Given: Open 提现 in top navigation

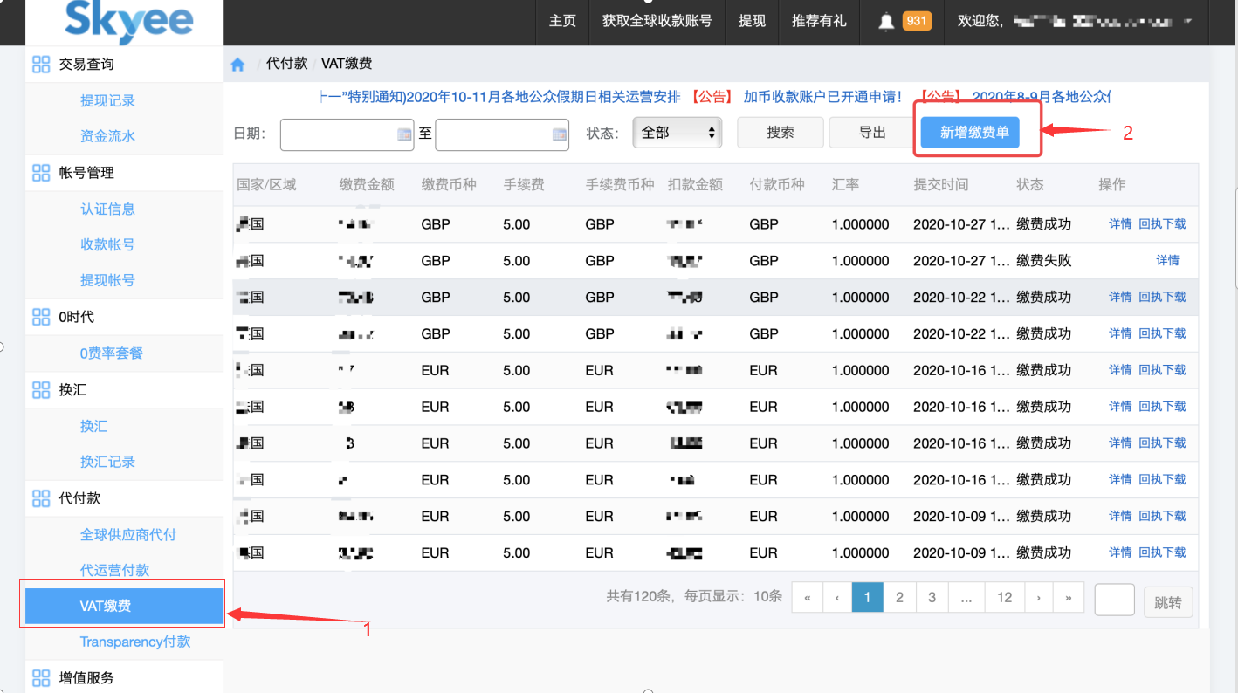Looking at the screenshot, I should [x=752, y=21].
